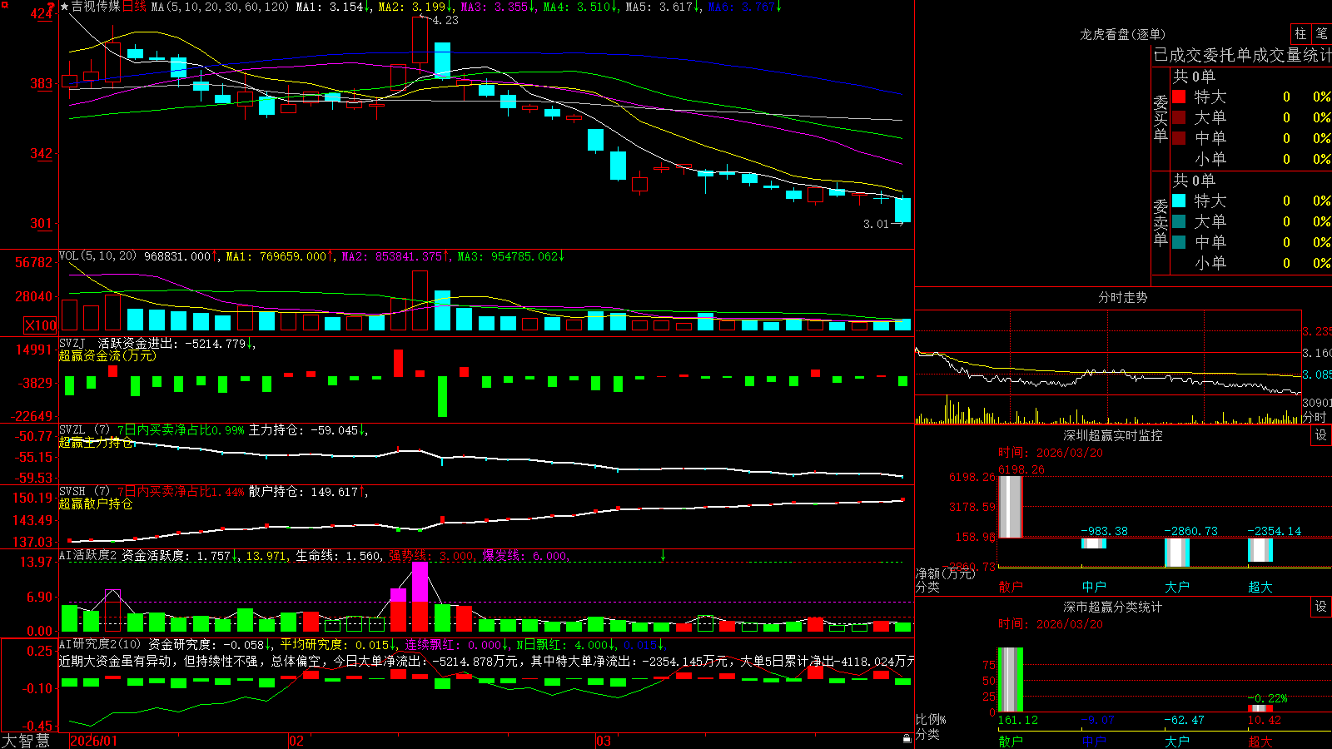Click the -983.38 中户 net value
The image size is (1332, 749).
1105,531
